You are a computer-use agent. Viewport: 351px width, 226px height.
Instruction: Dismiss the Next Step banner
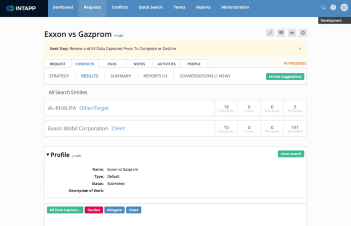tap(299, 49)
